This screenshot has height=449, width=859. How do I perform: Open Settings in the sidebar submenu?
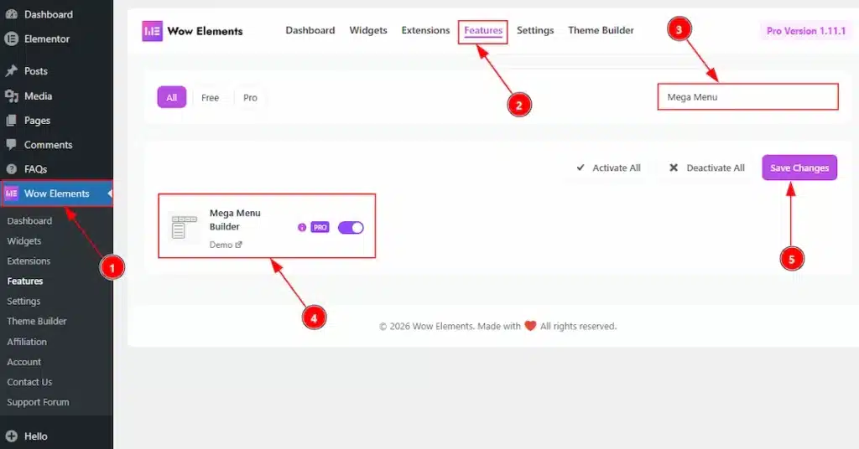[x=23, y=301]
